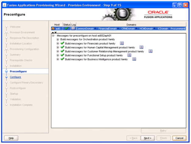Select the Installation Location step
The image size is (191, 144).
pos(21,43)
